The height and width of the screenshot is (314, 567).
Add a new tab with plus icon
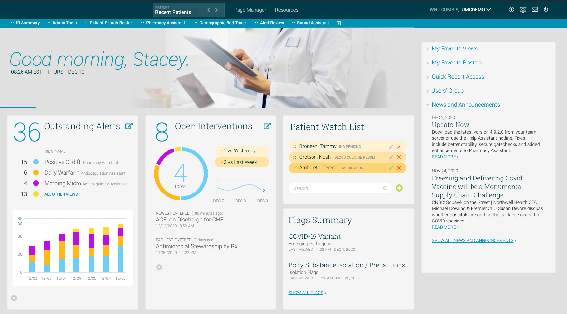339,23
